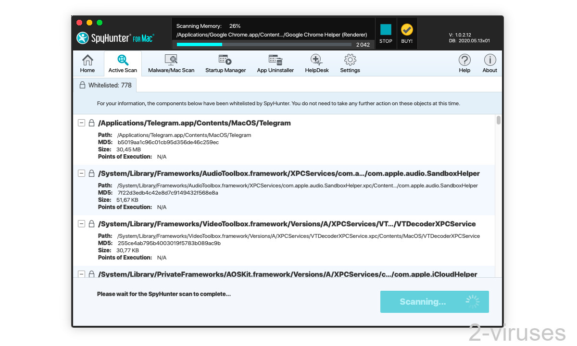Stop the running scan

click(x=386, y=33)
